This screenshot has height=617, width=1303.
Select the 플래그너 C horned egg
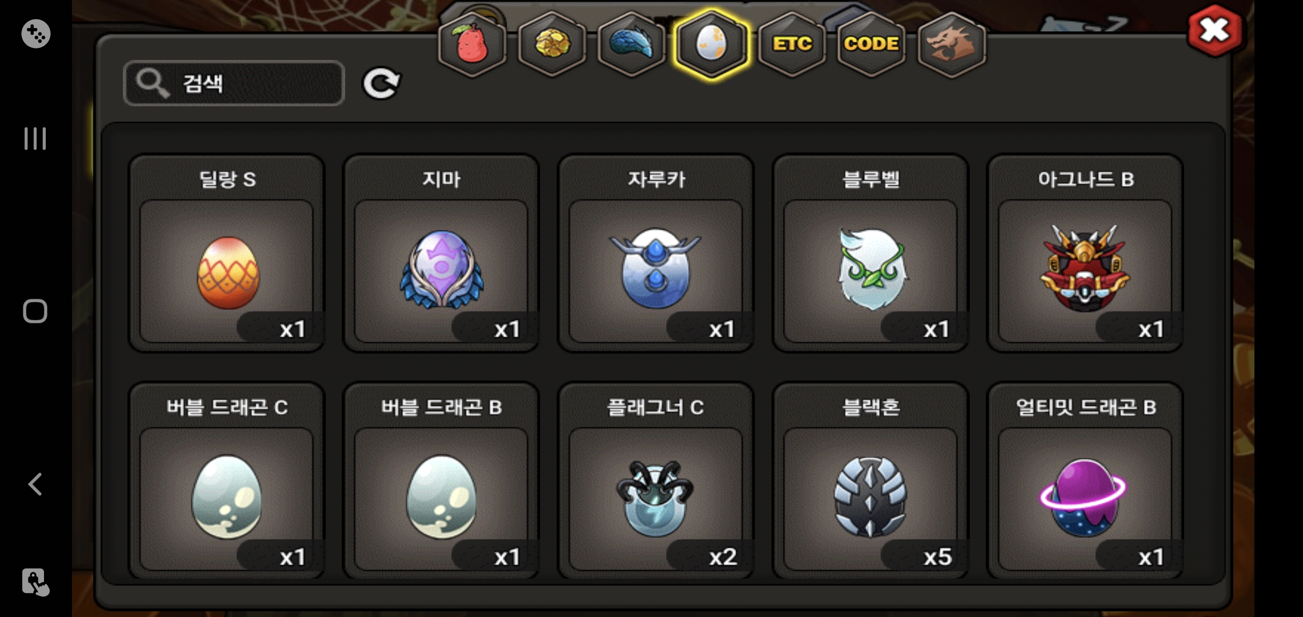[656, 481]
